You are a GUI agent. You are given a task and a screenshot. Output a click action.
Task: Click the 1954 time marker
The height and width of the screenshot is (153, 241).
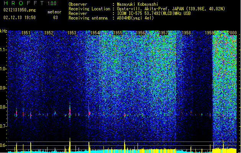click(x=95, y=33)
